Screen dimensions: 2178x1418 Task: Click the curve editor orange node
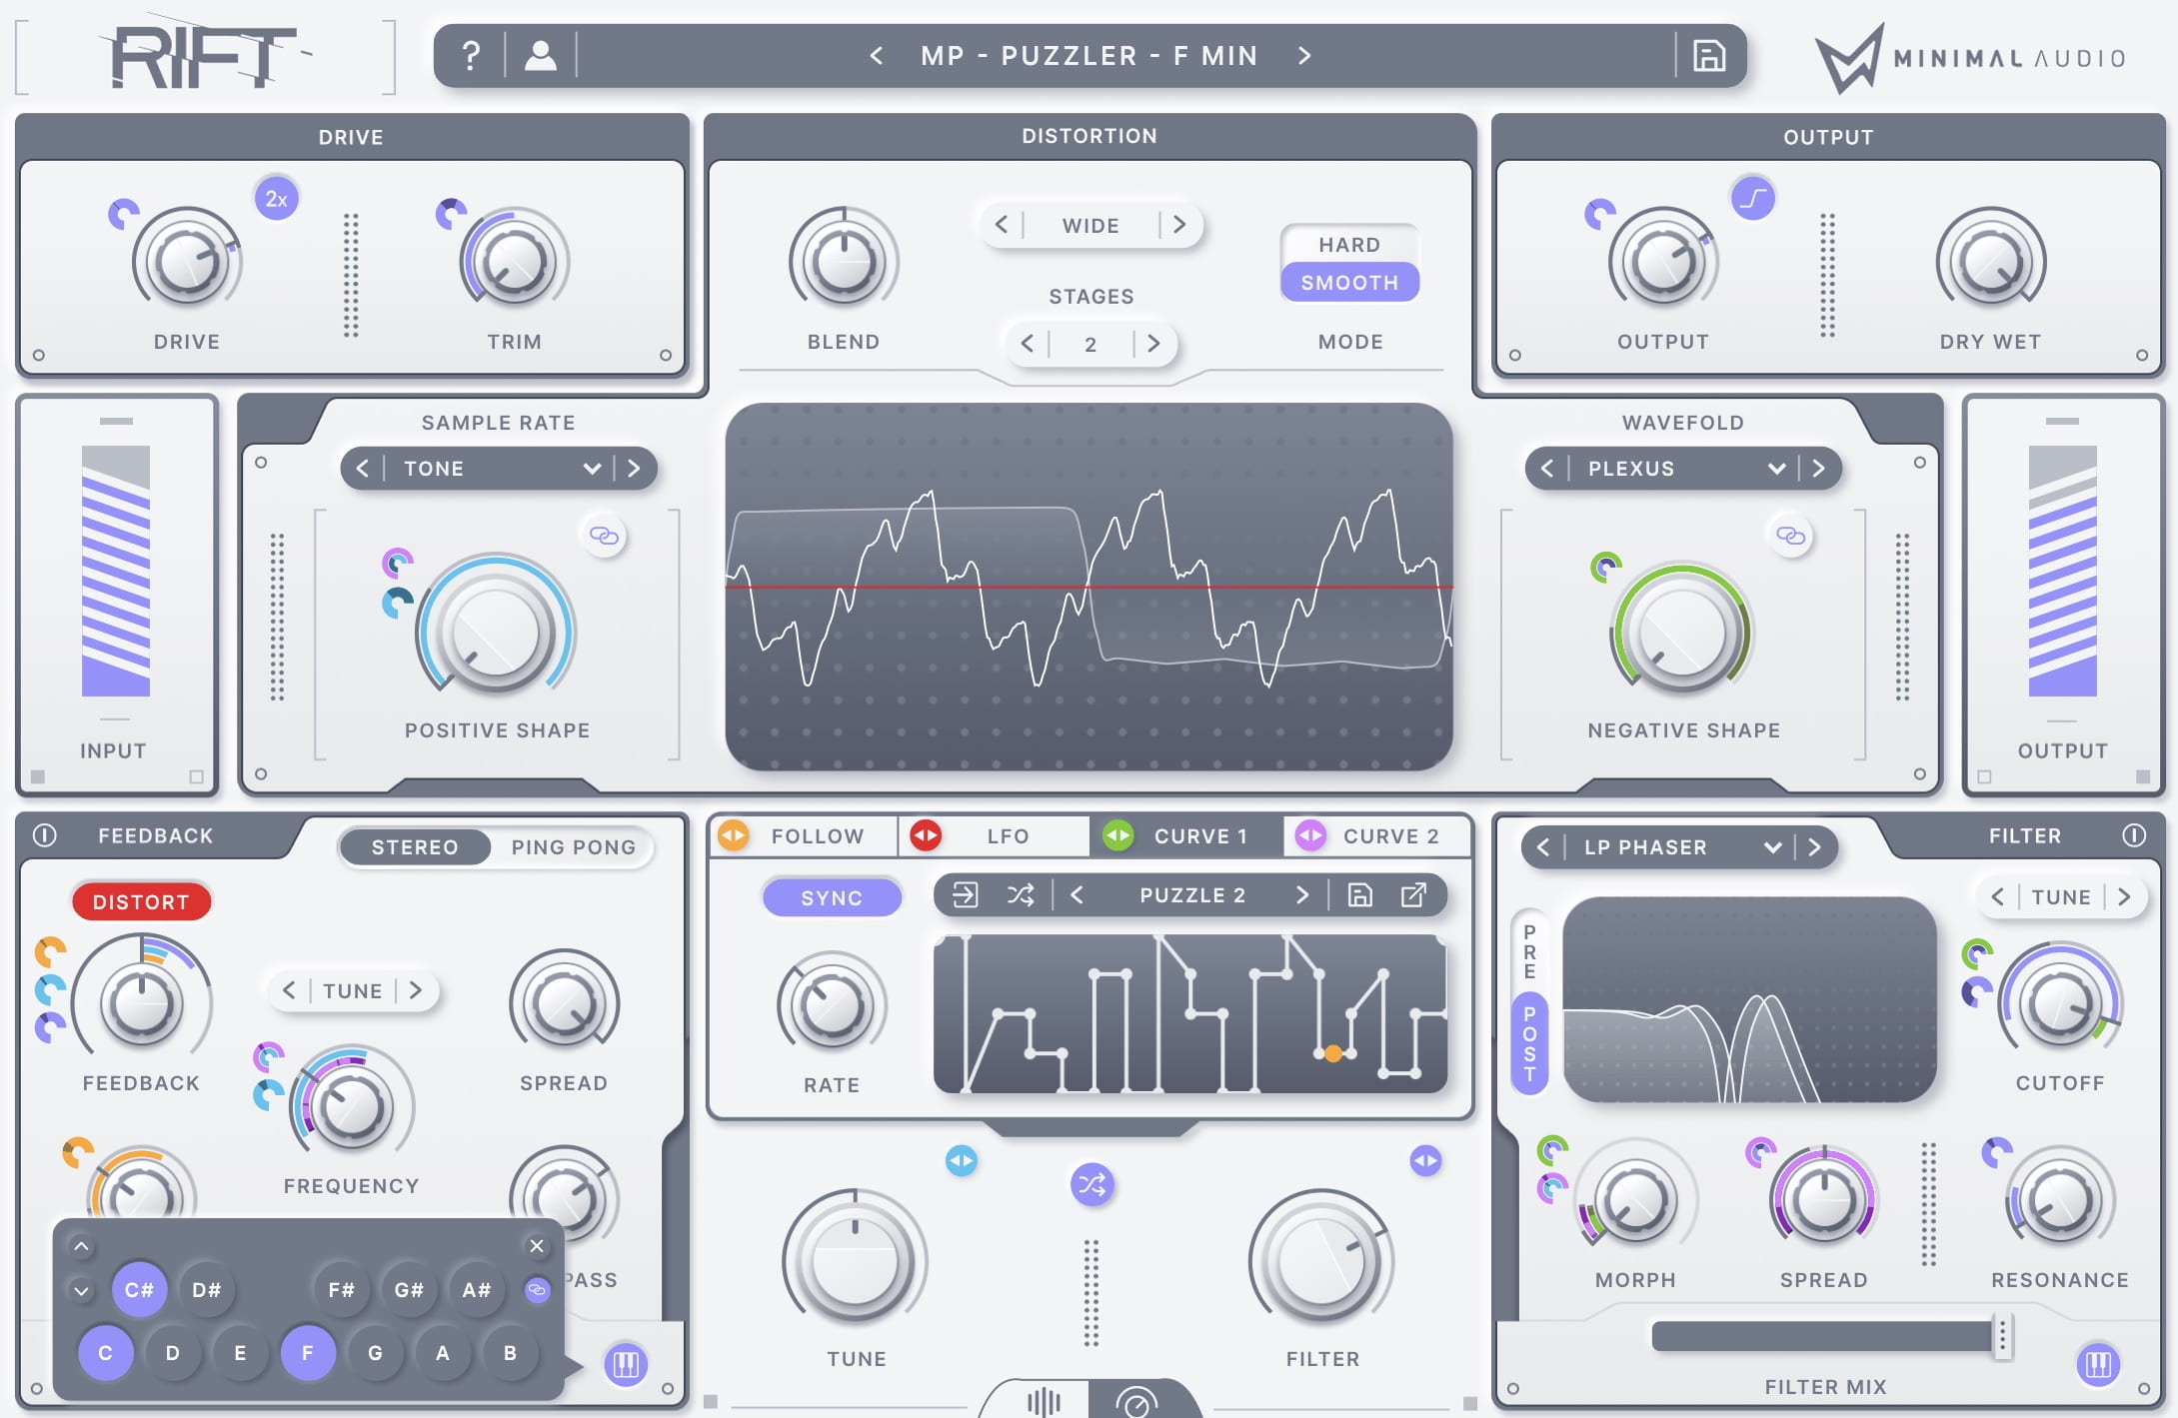click(1333, 1053)
